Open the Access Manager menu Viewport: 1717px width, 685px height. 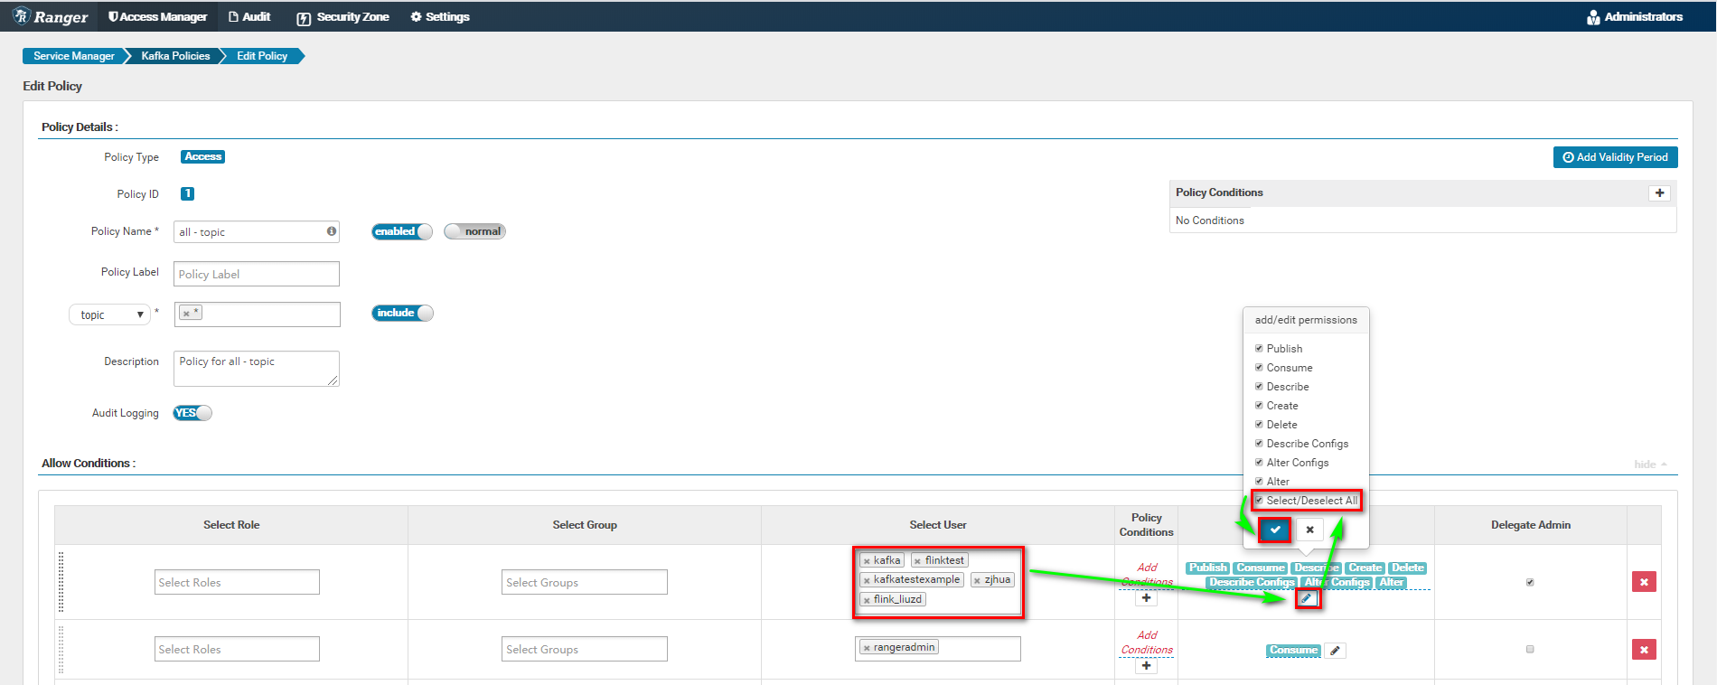[x=157, y=16]
